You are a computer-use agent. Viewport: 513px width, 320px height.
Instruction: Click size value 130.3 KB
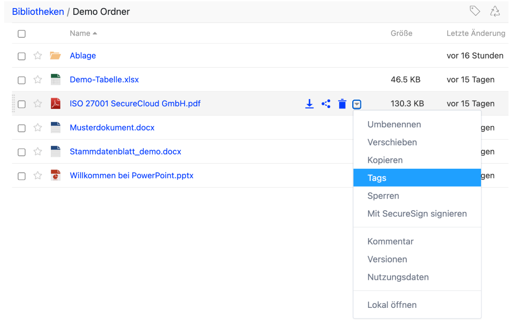(x=407, y=104)
